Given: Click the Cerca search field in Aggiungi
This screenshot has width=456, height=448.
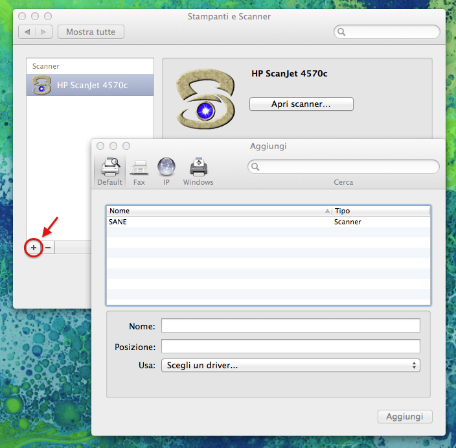Looking at the screenshot, I should pyautogui.click(x=343, y=167).
